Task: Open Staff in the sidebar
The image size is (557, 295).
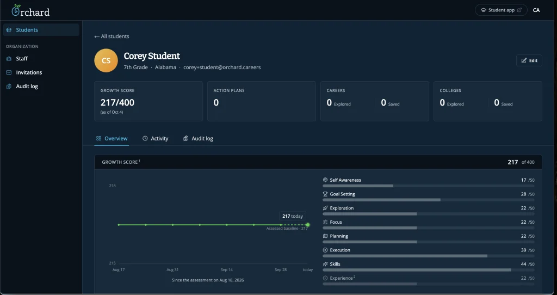Action: 41,59
